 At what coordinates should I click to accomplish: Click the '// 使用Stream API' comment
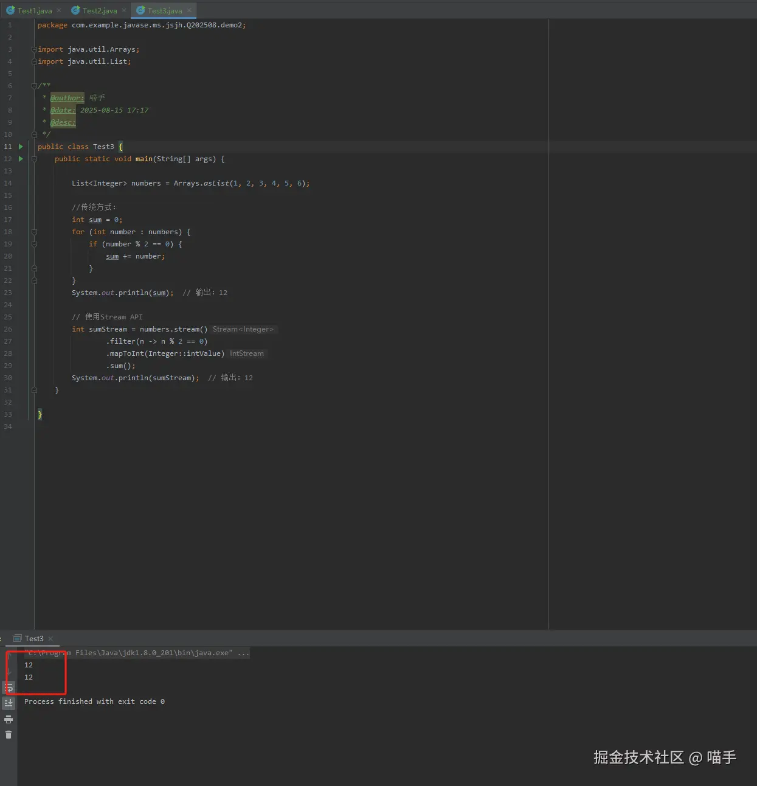(107, 317)
